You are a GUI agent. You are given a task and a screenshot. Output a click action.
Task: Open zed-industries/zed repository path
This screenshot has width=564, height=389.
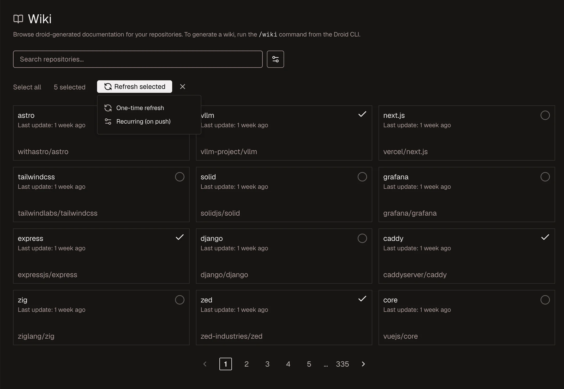pyautogui.click(x=231, y=336)
